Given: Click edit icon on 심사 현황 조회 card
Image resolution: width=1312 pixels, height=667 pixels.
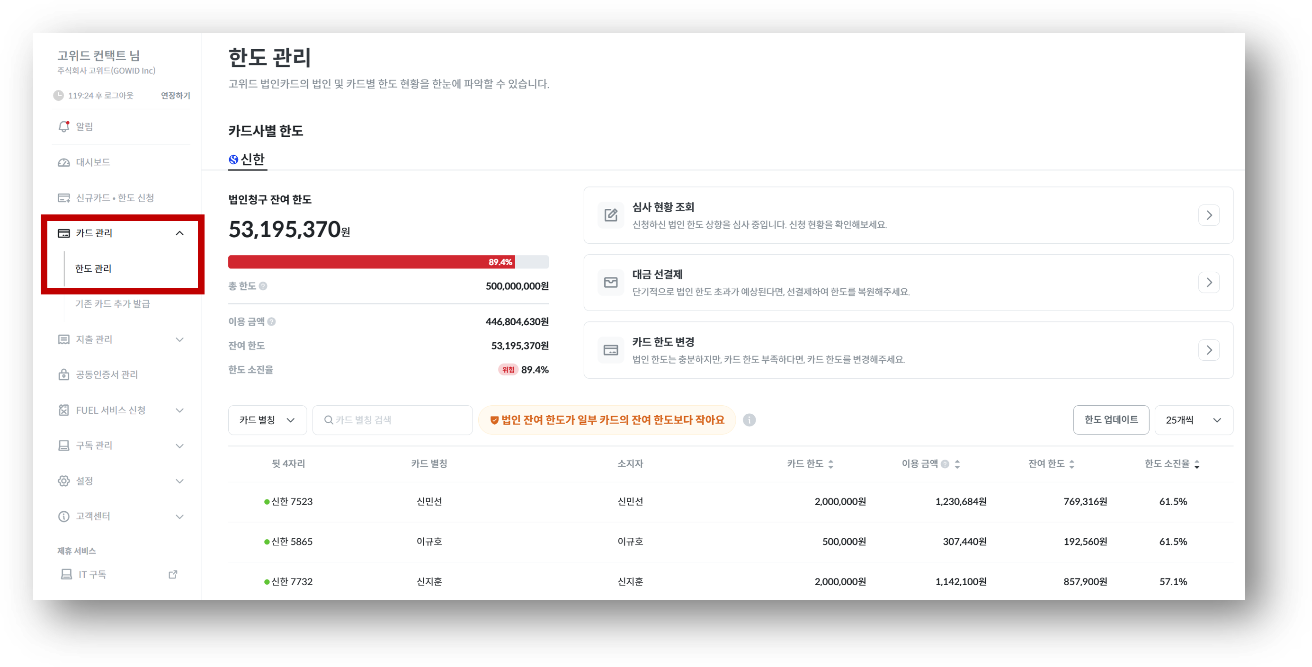Looking at the screenshot, I should click(x=611, y=215).
